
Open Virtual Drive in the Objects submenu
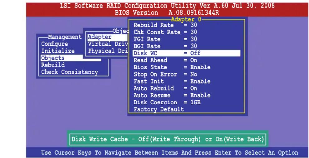[x=108, y=44]
